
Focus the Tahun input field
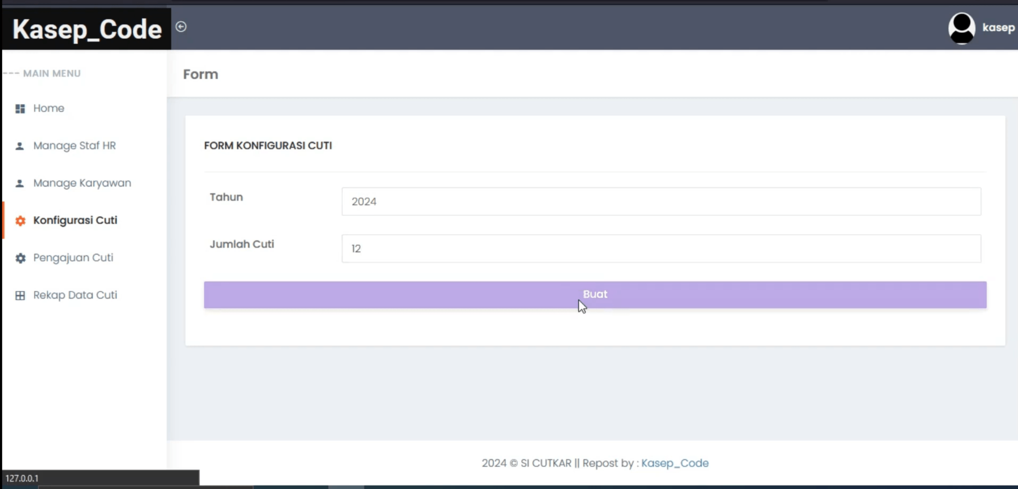[661, 201]
